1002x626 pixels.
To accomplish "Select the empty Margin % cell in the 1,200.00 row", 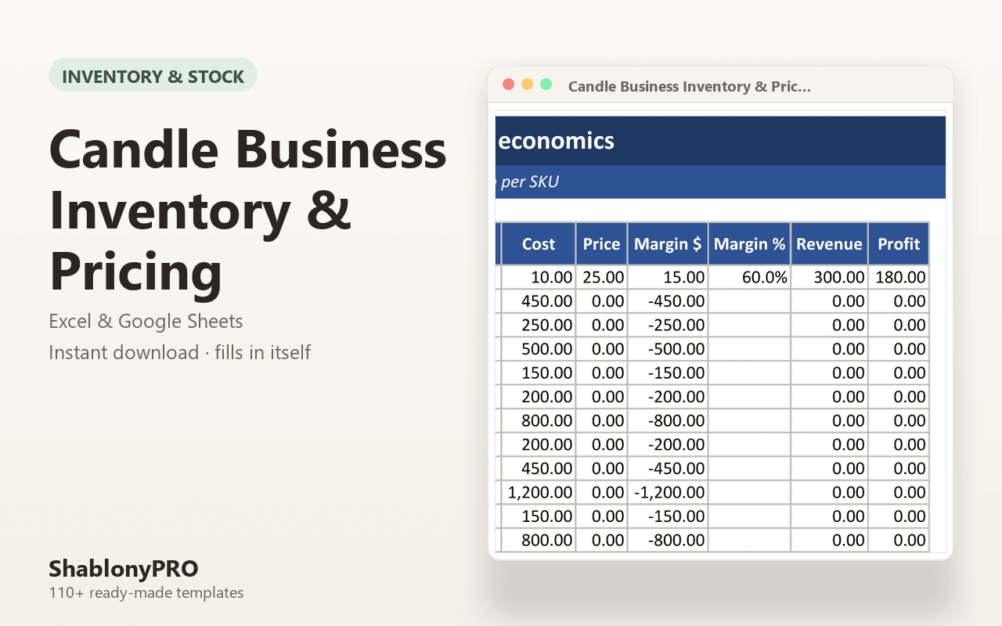I will 749,492.
